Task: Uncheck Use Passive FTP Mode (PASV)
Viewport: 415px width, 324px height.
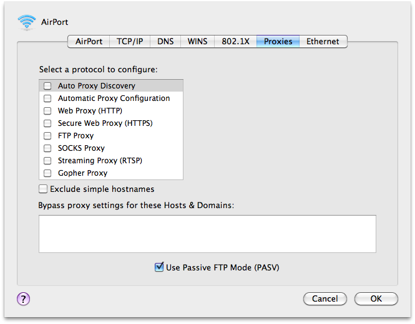Action: pos(159,267)
